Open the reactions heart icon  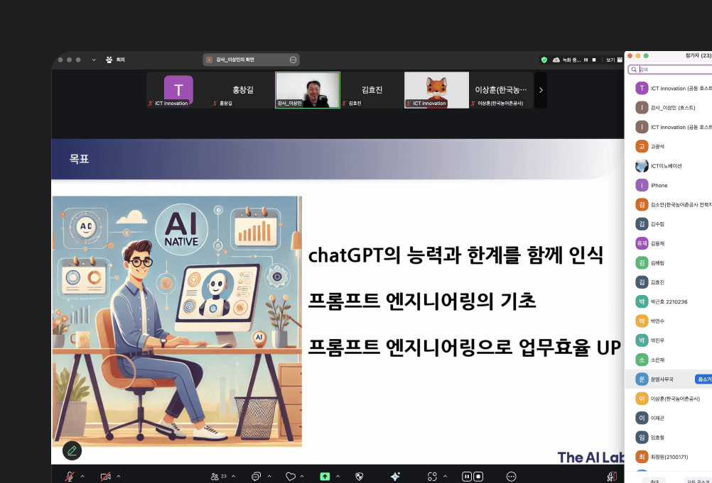coord(290,477)
